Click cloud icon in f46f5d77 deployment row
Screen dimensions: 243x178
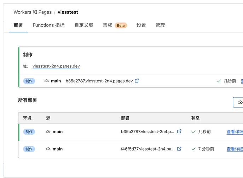click(48, 149)
